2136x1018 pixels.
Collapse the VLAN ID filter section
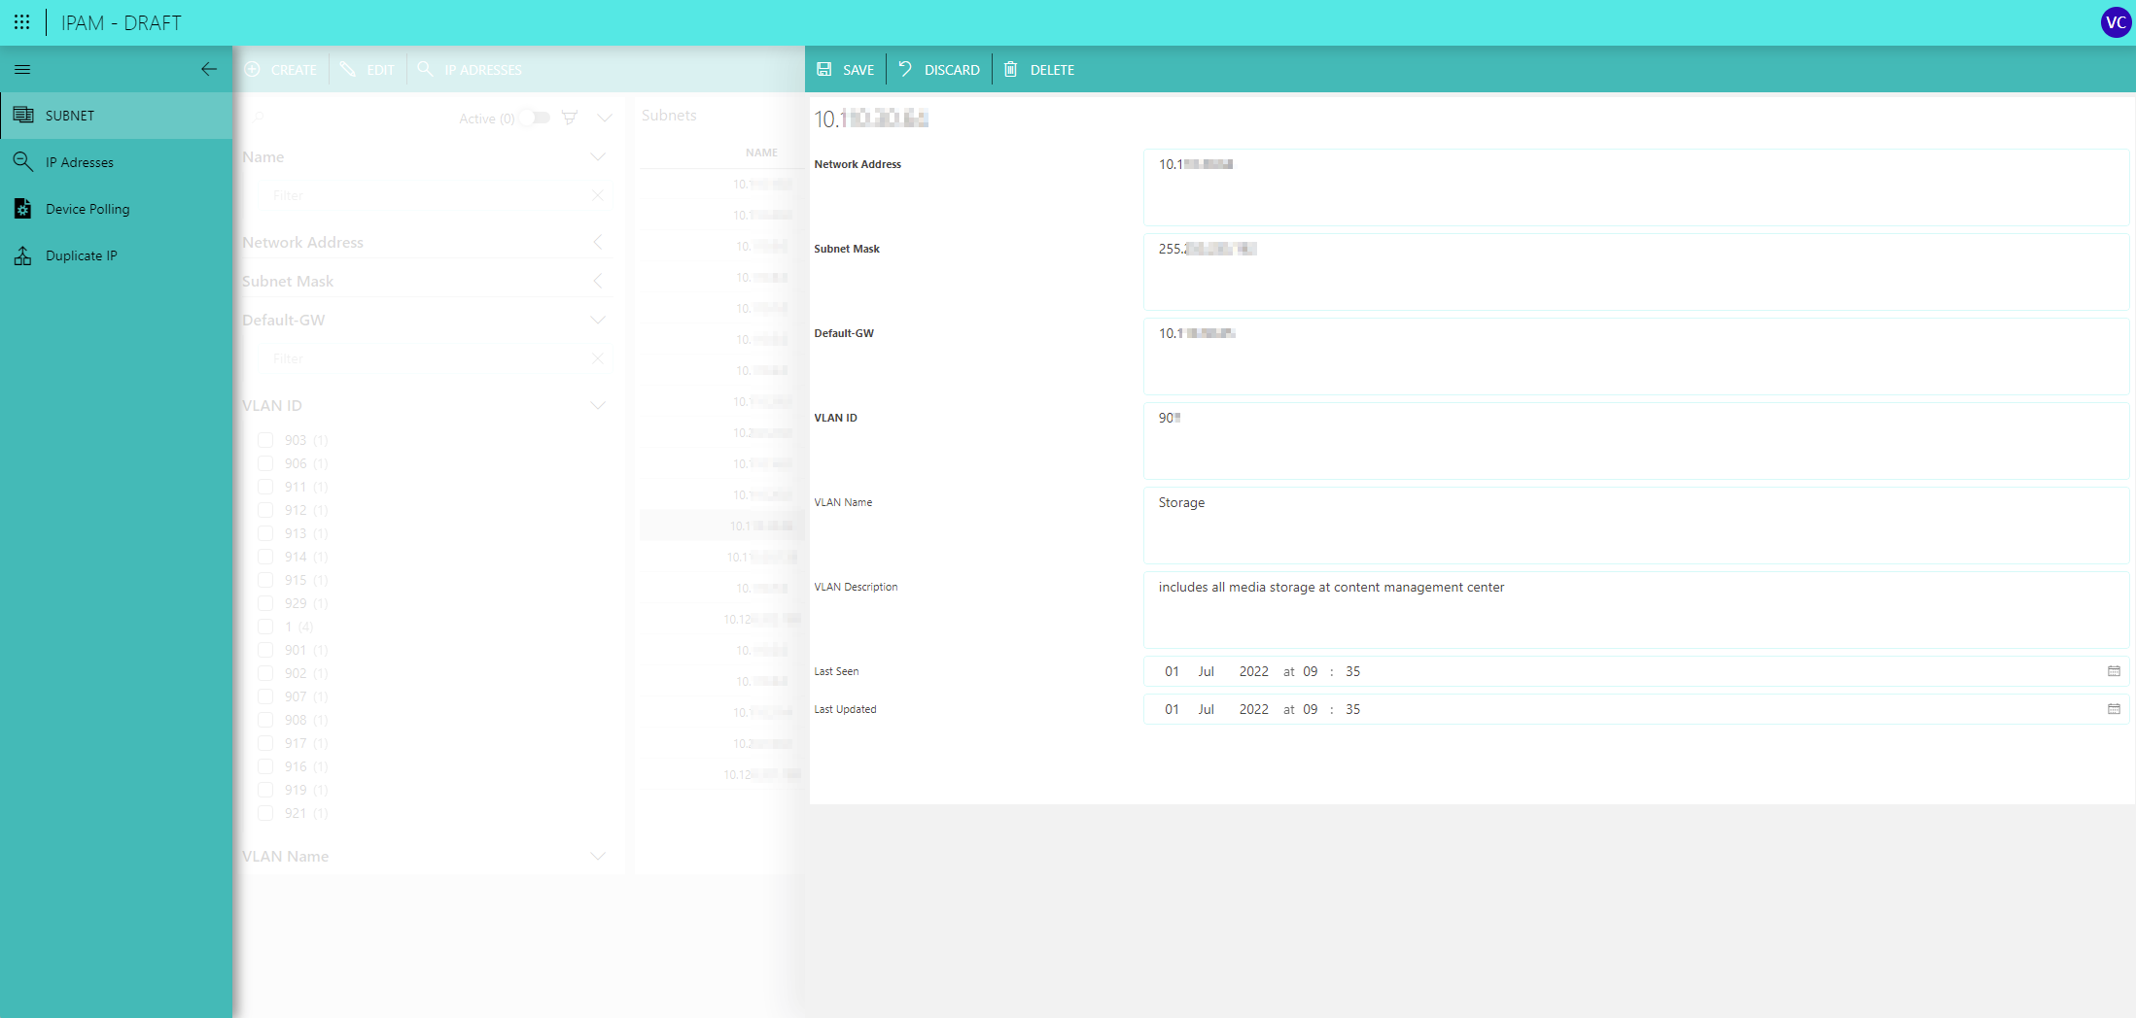coord(598,405)
